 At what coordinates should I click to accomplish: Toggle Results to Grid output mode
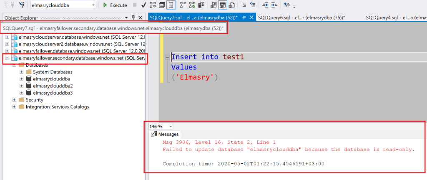pos(223,5)
